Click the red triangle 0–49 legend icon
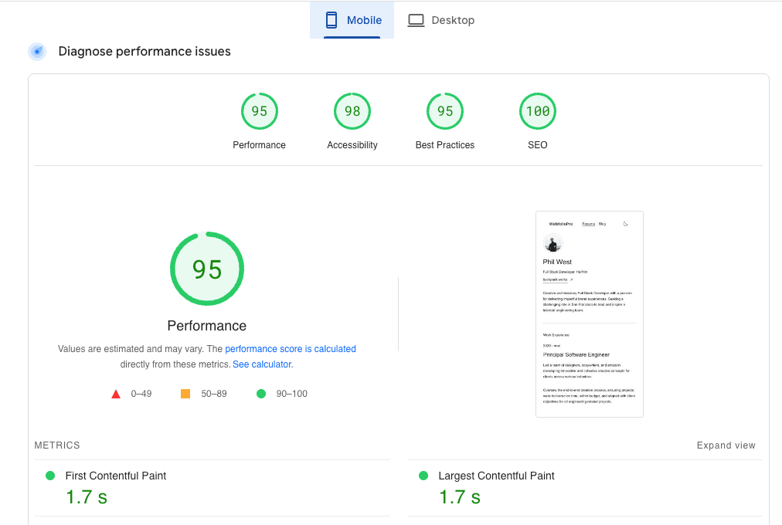 pos(116,394)
